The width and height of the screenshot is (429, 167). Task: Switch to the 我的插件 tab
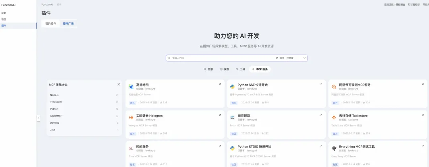coord(50,23)
